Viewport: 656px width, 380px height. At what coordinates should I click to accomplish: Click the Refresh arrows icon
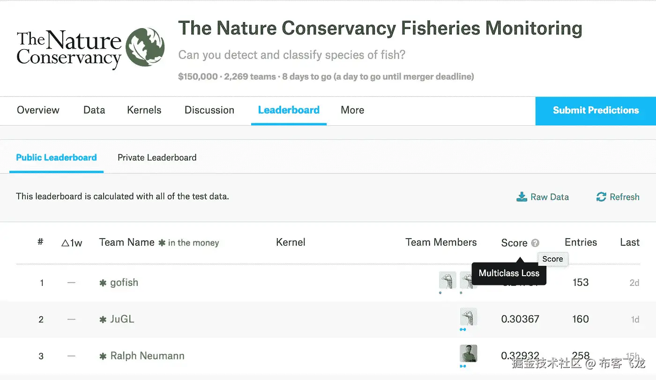tap(601, 197)
